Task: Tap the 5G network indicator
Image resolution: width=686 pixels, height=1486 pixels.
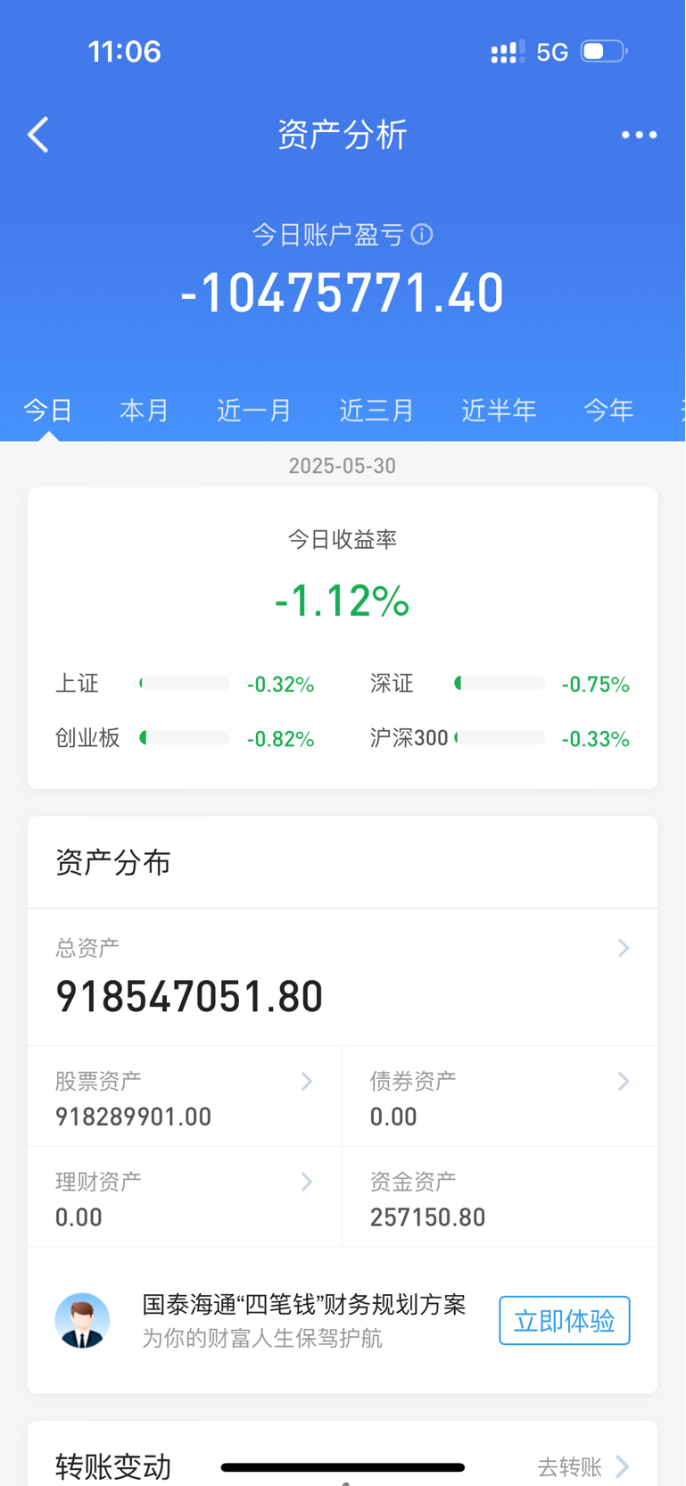Action: coord(552,52)
